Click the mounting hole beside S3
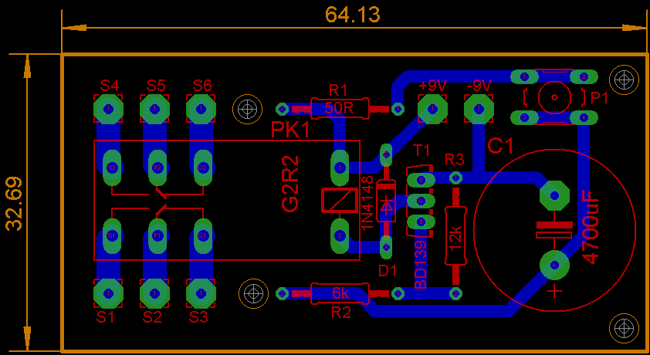The image size is (650, 355). click(253, 293)
